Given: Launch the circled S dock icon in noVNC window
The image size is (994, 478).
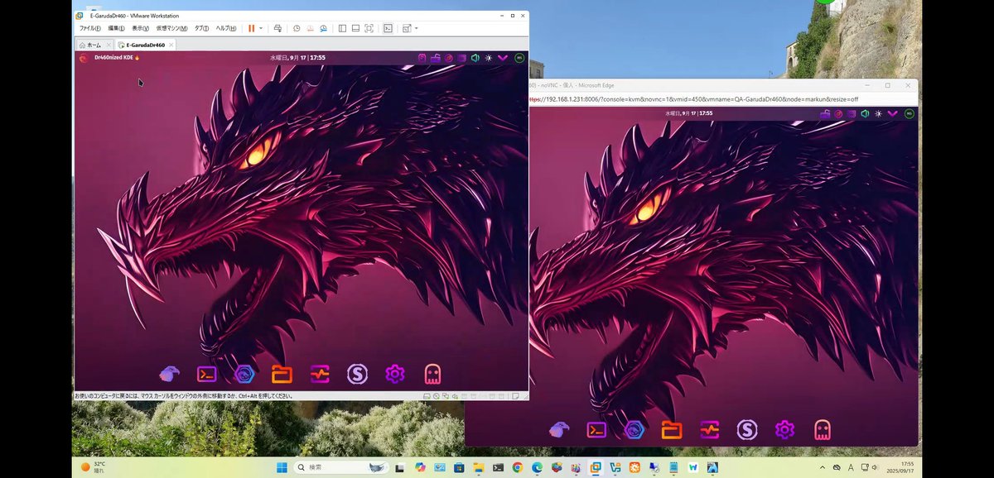Looking at the screenshot, I should [747, 429].
